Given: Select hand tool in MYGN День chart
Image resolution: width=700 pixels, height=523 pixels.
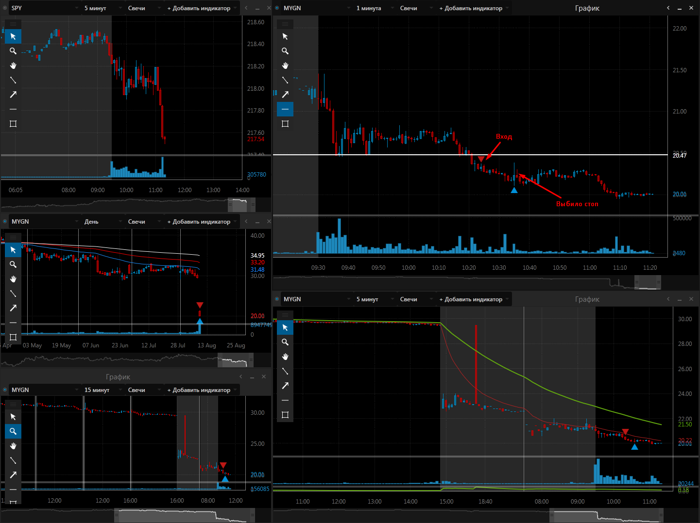Looking at the screenshot, I should (x=13, y=279).
